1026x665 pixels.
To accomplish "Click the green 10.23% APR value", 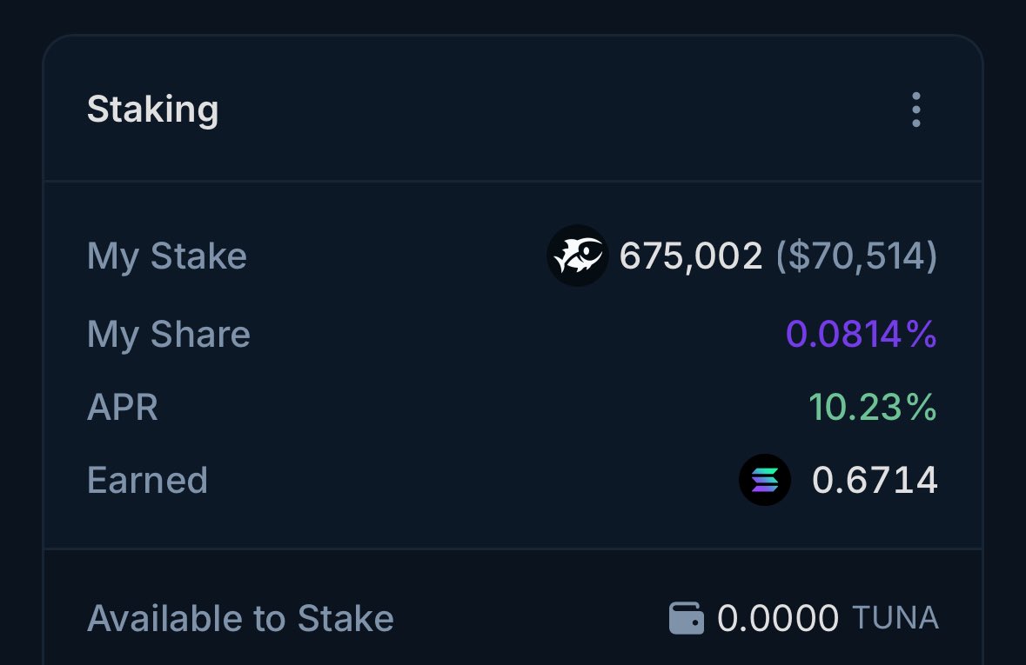I will (873, 407).
